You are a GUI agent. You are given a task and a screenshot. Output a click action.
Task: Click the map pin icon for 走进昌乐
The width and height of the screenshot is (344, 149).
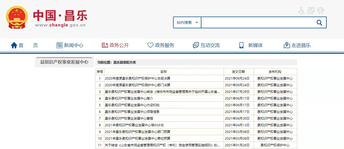coord(287,45)
